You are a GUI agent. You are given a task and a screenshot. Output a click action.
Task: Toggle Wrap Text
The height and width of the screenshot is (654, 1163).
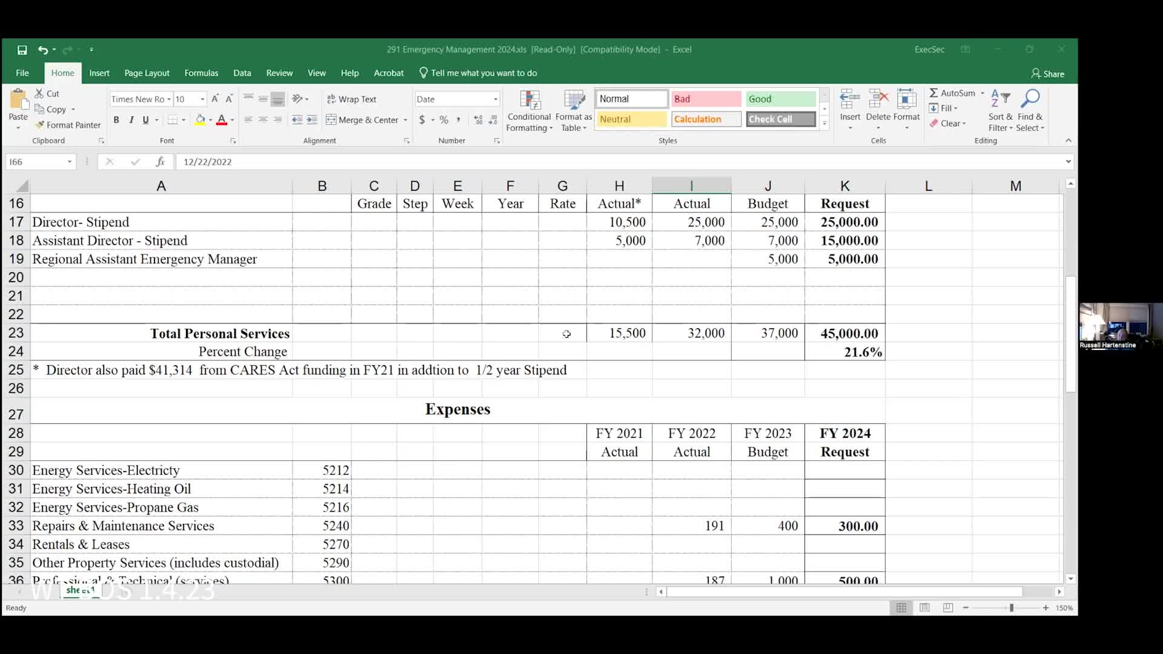tap(352, 99)
